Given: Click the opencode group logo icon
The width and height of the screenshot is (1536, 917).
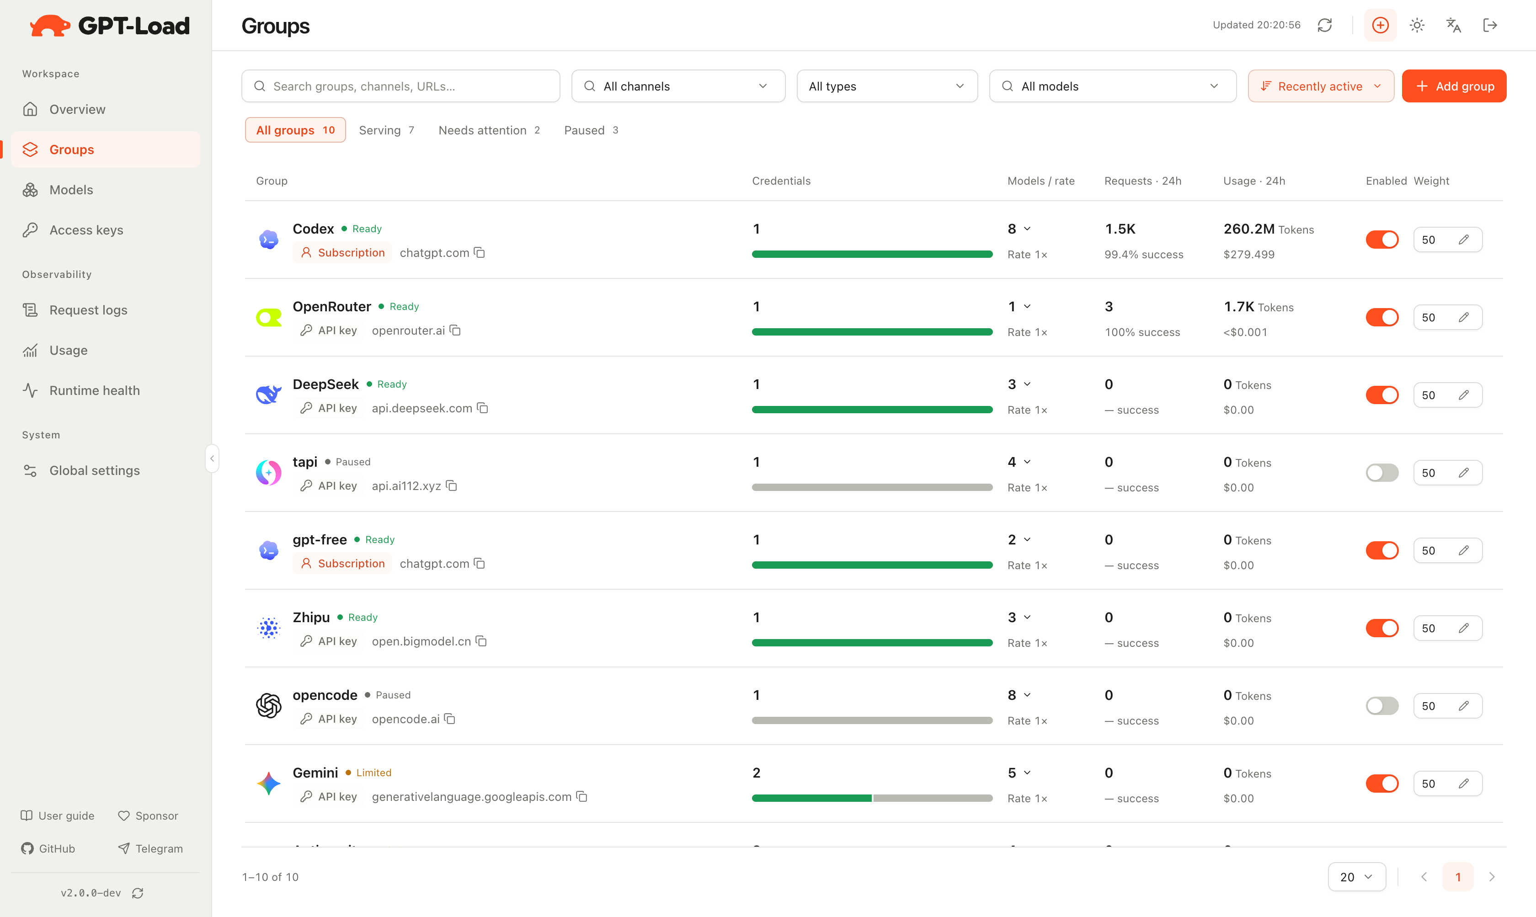Looking at the screenshot, I should click(269, 706).
